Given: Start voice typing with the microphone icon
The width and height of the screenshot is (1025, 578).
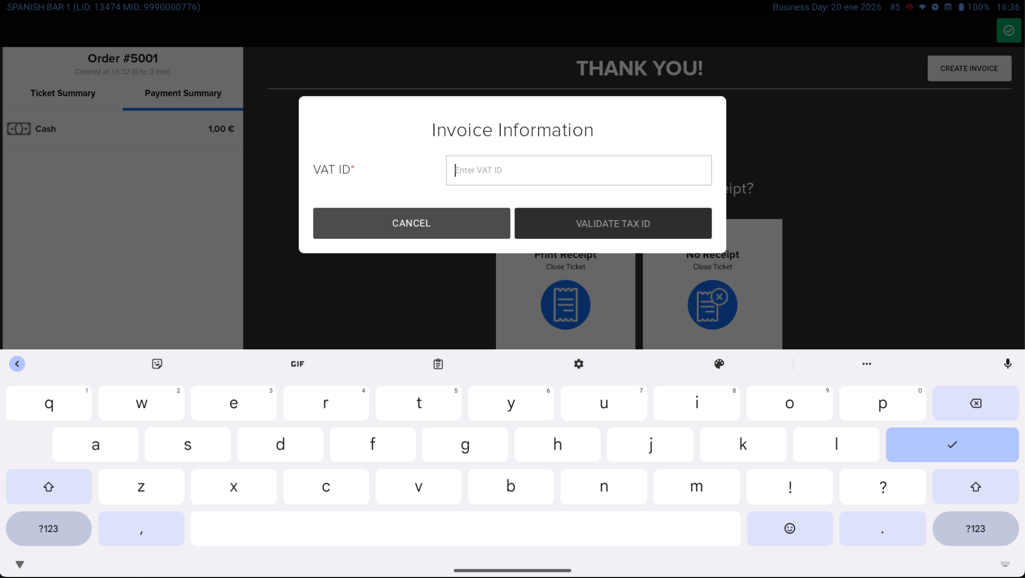Looking at the screenshot, I should coord(1007,363).
